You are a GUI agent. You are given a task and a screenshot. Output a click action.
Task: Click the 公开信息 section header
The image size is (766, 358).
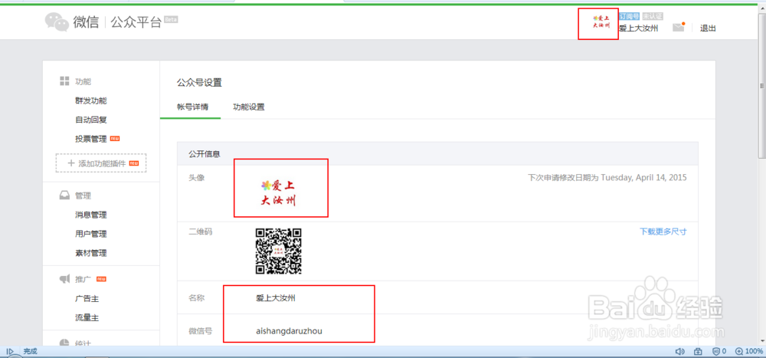click(437, 153)
